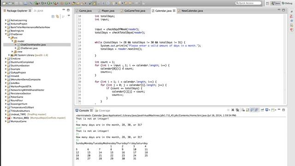The width and height of the screenshot is (295, 166).
Task: Click Remove All Terminated Launches icon
Action: (237, 110)
